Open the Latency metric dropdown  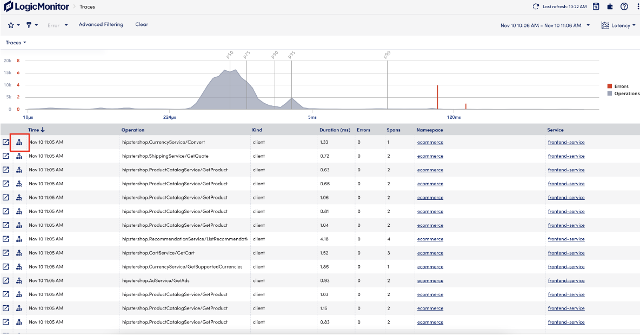coord(618,25)
